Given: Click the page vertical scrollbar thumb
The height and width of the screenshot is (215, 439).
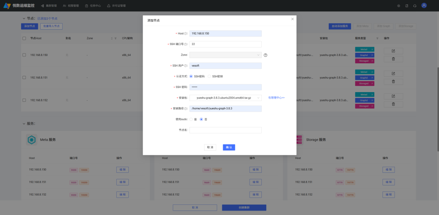Looking at the screenshot, I should pyautogui.click(x=438, y=109).
